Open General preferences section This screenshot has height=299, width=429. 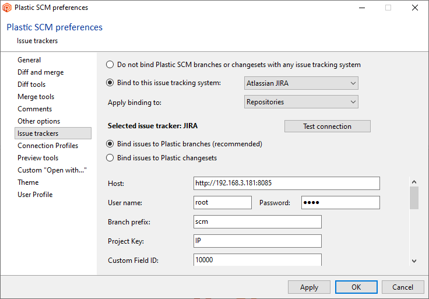pos(29,60)
